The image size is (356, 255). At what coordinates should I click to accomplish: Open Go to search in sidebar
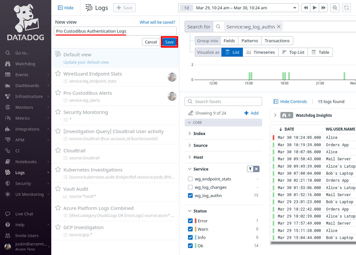(22, 53)
